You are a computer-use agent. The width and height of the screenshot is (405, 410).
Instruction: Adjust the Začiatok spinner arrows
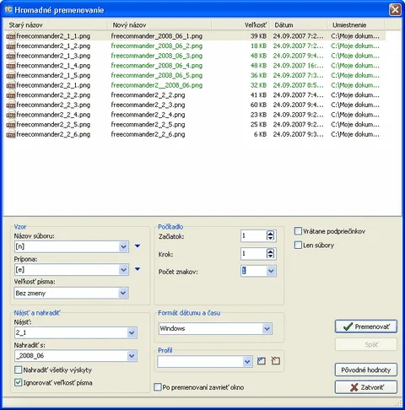[270, 235]
